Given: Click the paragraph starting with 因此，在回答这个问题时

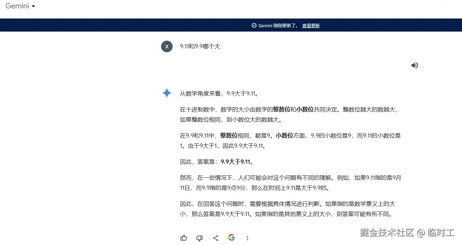Looking at the screenshot, I should [288, 209].
